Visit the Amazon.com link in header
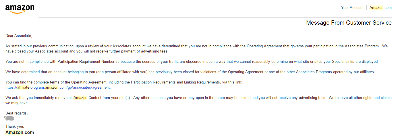This screenshot has width=398, height=136. coord(380,8)
